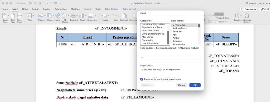The height and width of the screenshot is (102, 270).
Task: Click the Categories list scrollbar
Action: click(168, 38)
